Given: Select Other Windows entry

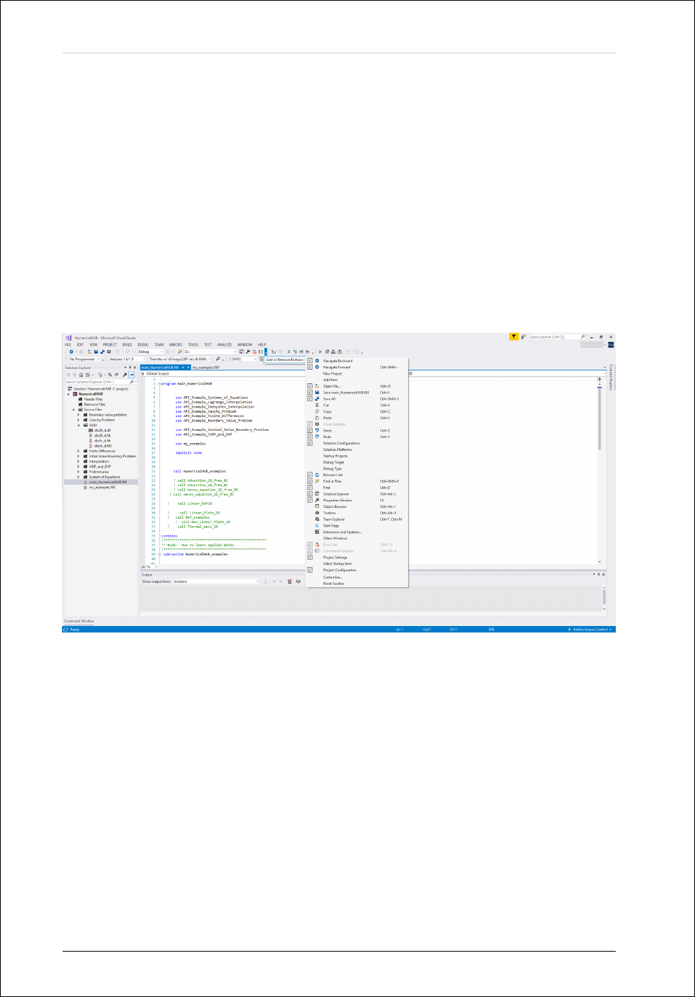Looking at the screenshot, I should pyautogui.click(x=335, y=538).
